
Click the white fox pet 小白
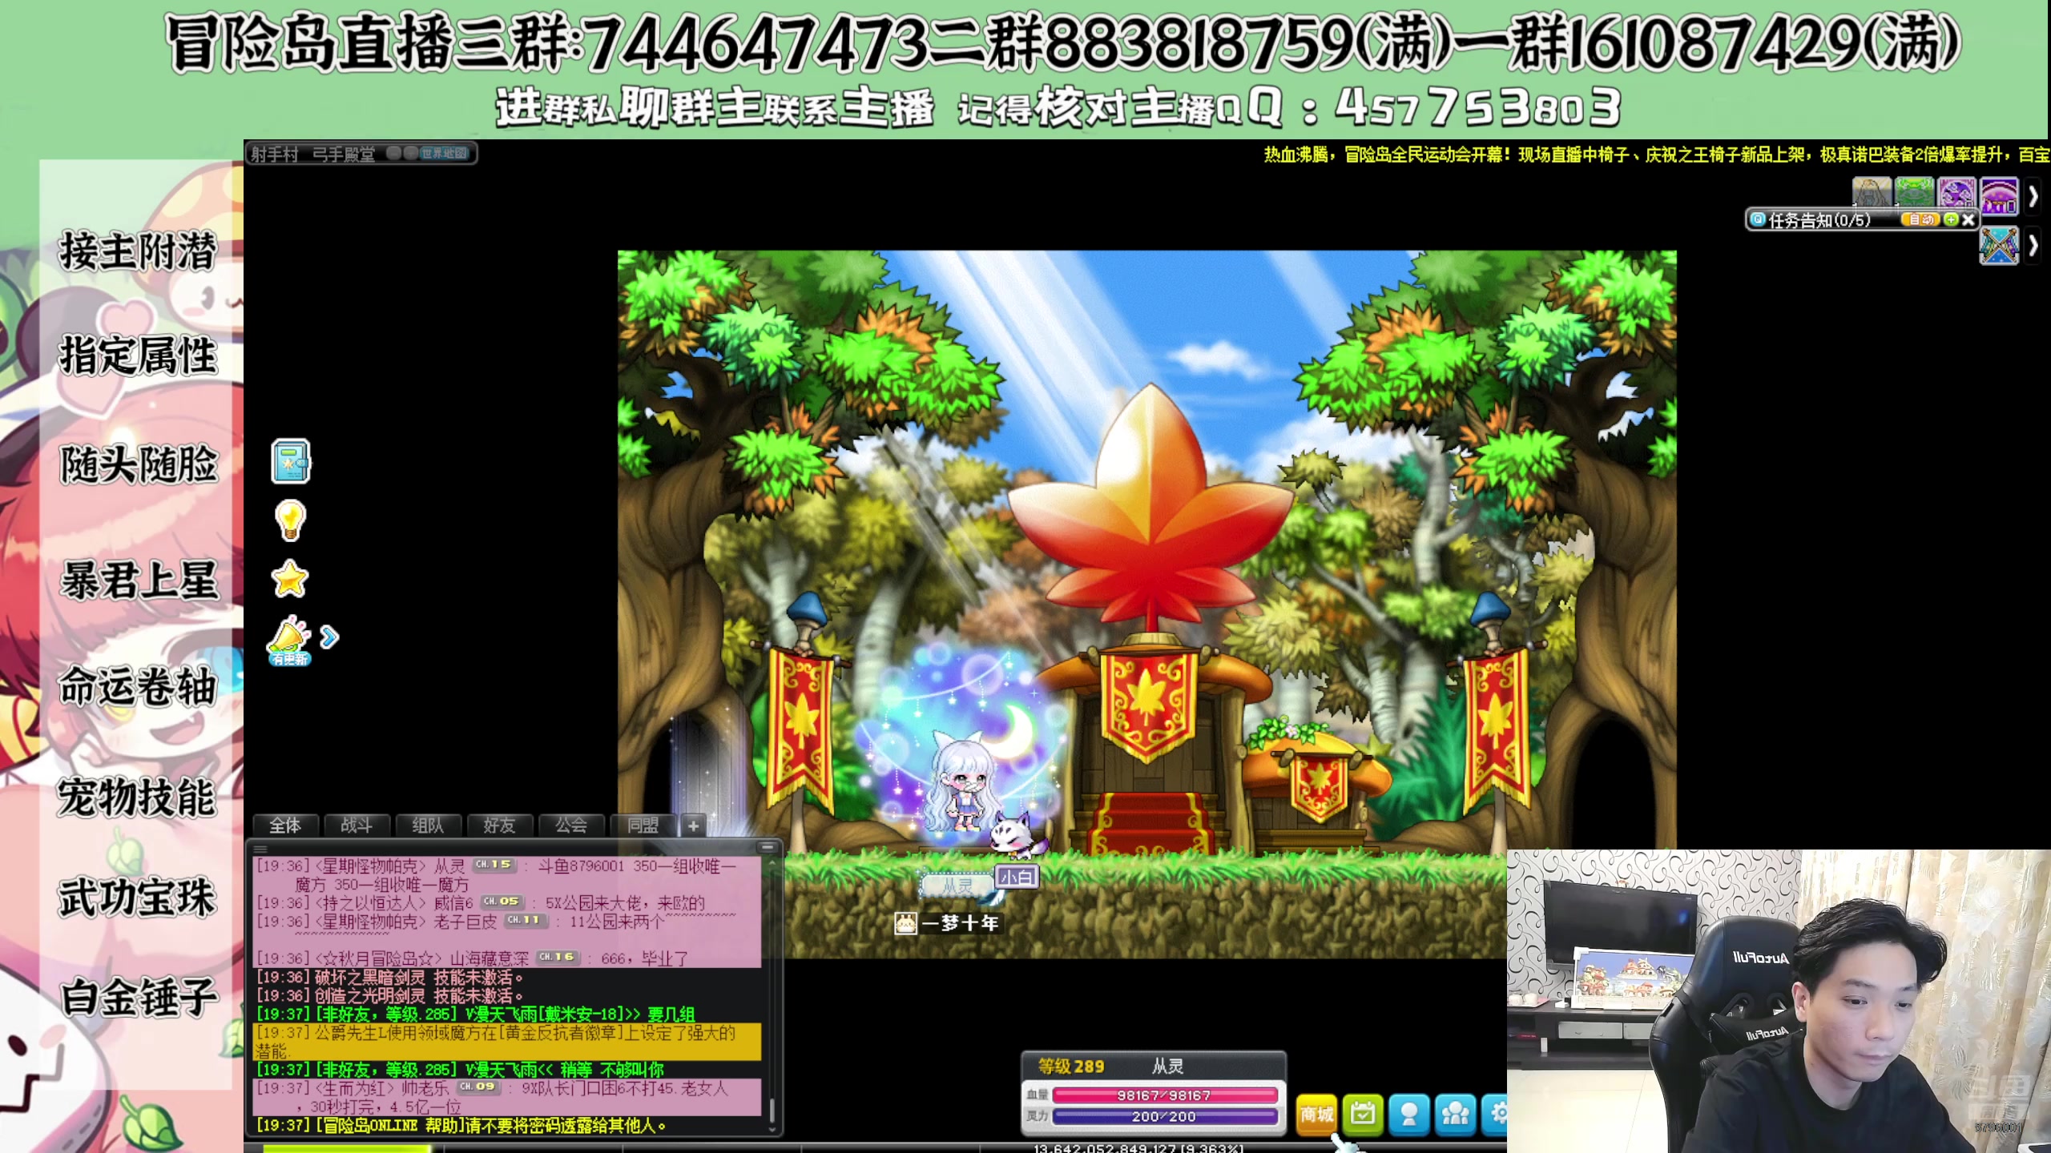pyautogui.click(x=1017, y=836)
